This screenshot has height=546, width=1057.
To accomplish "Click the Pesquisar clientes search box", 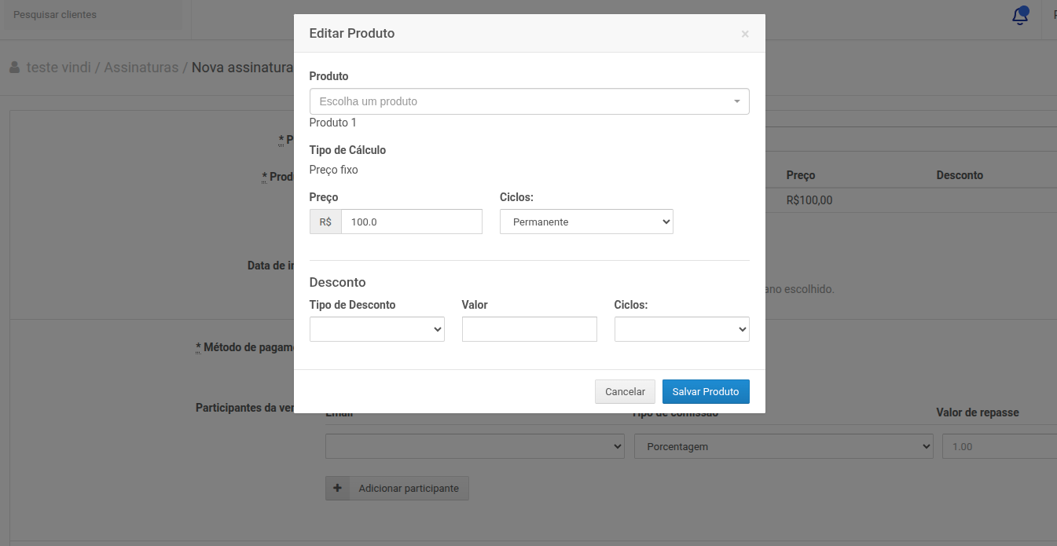I will click(x=93, y=15).
